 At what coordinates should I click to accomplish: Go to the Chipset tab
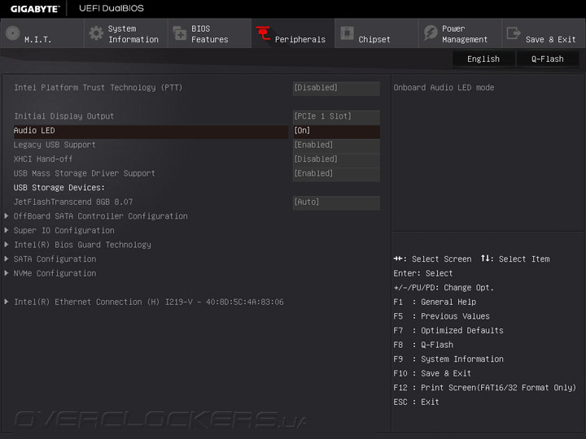[x=377, y=33]
